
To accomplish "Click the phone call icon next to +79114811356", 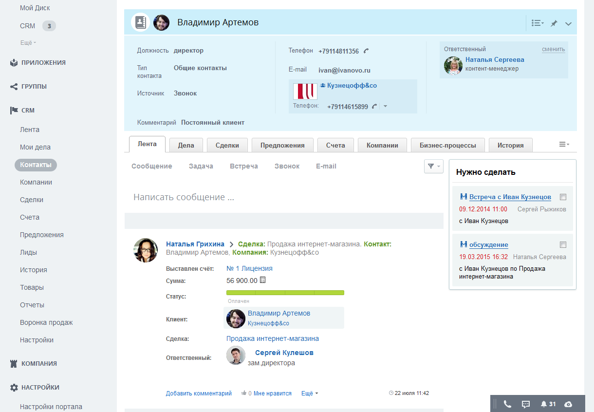I will pos(366,51).
